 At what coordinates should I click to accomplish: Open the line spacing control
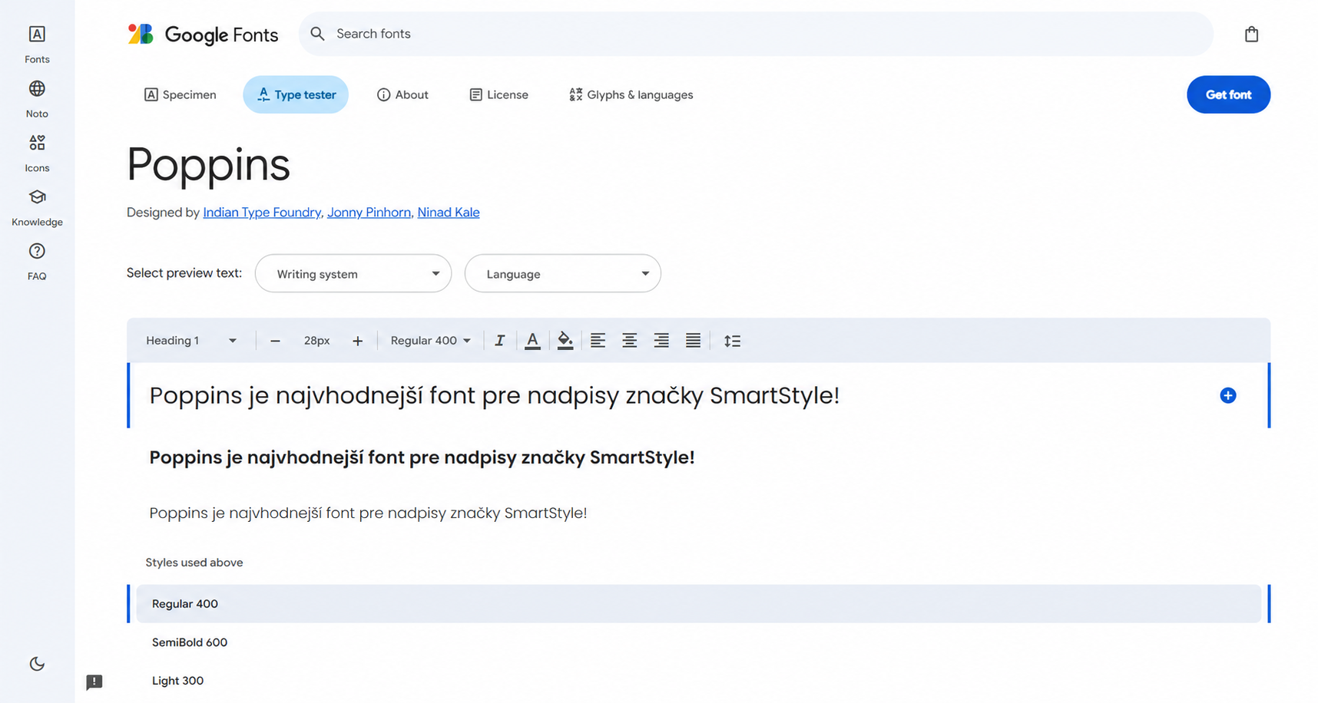[732, 341]
